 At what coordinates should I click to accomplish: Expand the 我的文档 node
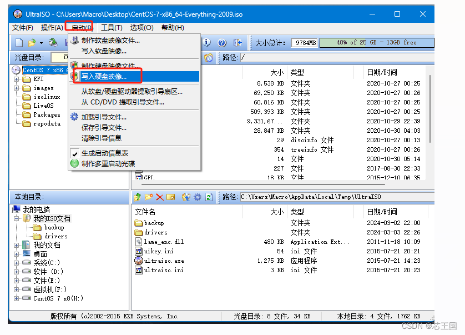[x=16, y=246]
